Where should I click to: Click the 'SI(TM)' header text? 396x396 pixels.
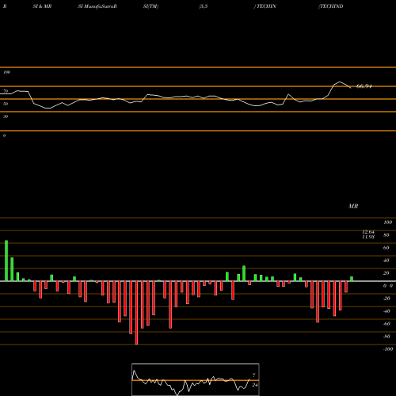[x=150, y=6]
